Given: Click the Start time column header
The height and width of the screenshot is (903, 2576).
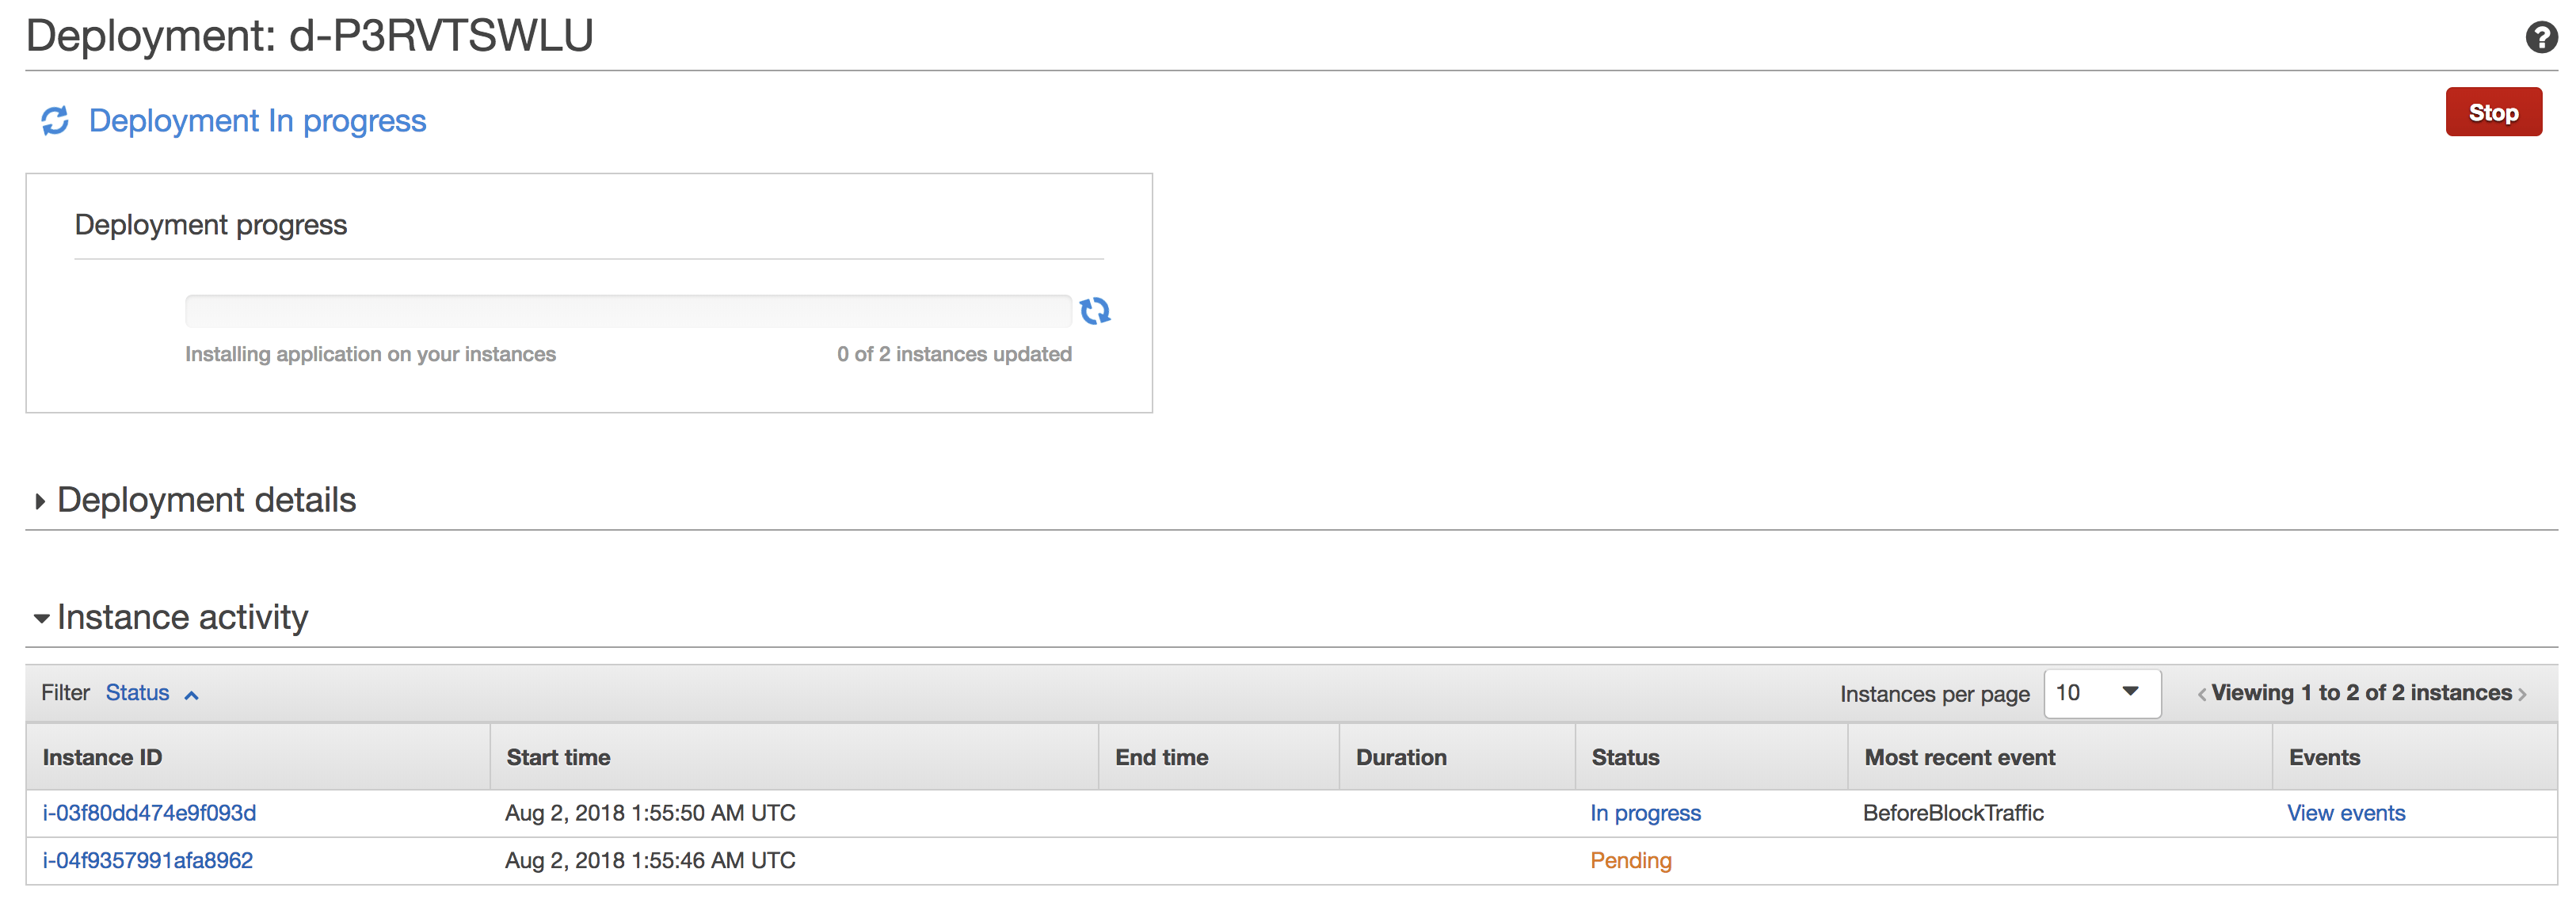Looking at the screenshot, I should pos(558,757).
